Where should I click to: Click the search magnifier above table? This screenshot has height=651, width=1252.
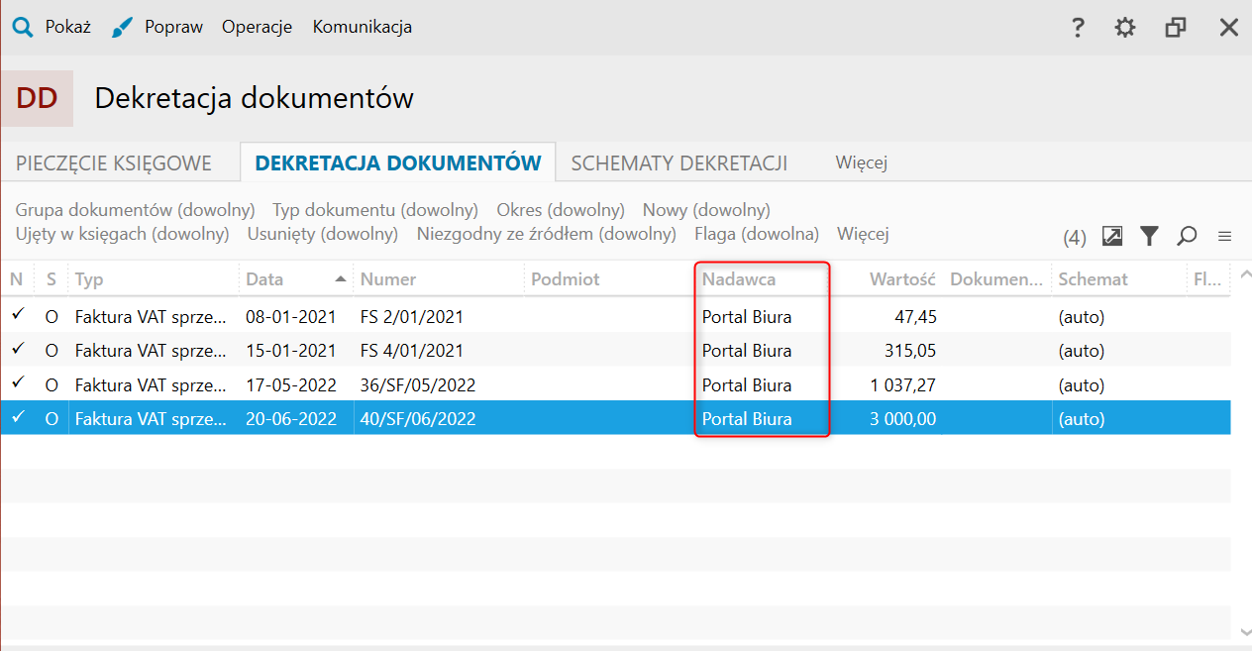1187,236
